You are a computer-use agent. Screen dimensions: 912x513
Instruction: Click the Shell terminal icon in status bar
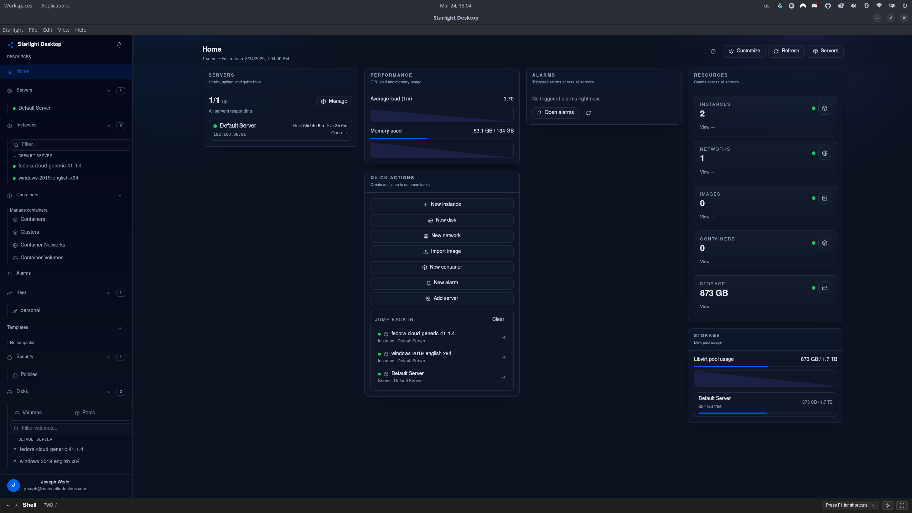tap(17, 506)
